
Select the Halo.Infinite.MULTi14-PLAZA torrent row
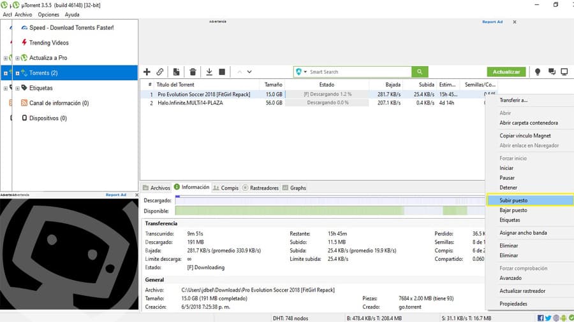point(313,102)
